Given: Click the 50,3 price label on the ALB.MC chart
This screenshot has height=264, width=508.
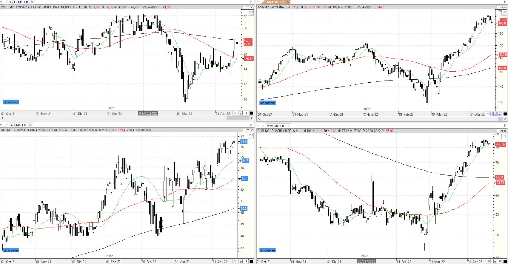Looking at the screenshot, I should tap(244, 208).
